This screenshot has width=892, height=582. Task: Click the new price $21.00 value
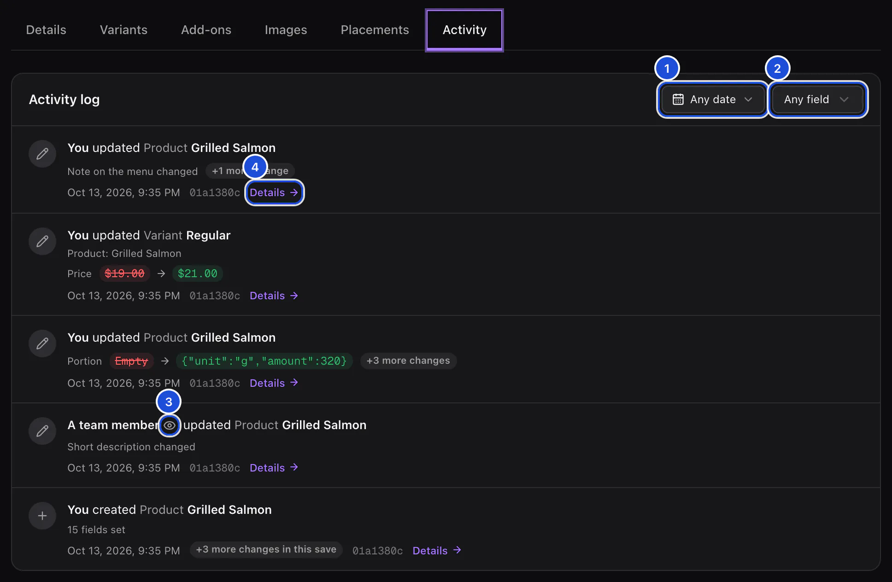[x=198, y=274]
